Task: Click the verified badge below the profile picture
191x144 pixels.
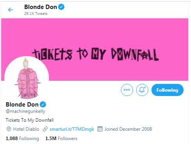Action: (43, 105)
